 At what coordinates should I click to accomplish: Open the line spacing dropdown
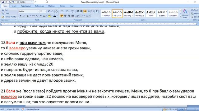point(77,16)
